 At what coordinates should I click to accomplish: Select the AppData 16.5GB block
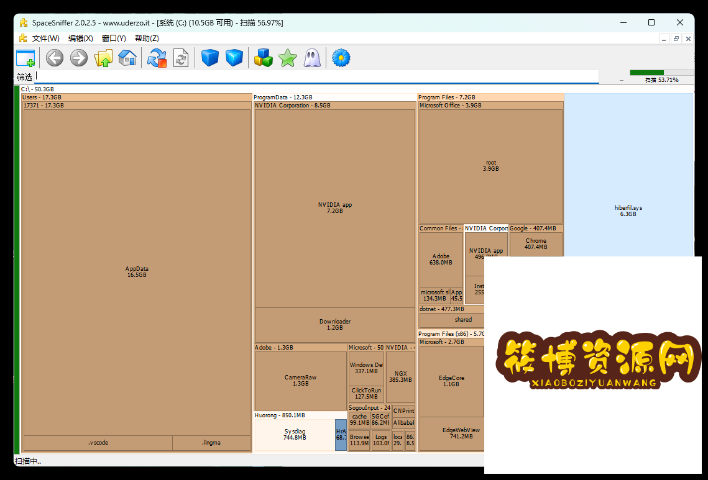(137, 272)
